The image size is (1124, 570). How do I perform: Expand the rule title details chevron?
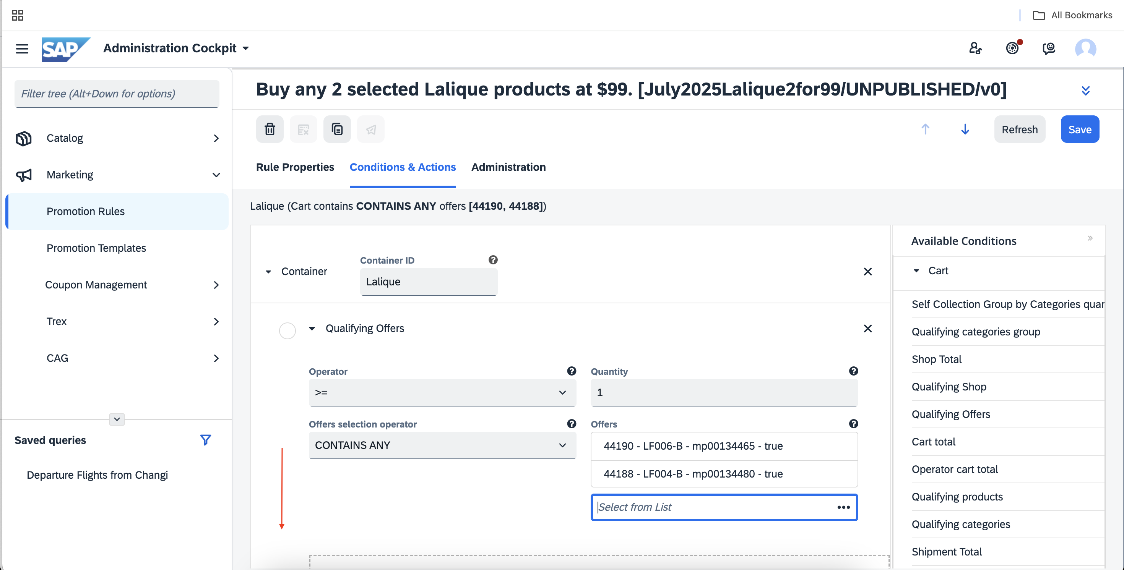coord(1086,91)
